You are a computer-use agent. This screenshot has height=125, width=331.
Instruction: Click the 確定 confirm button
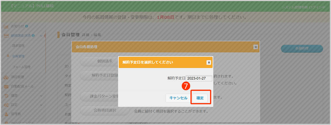pos(200,98)
